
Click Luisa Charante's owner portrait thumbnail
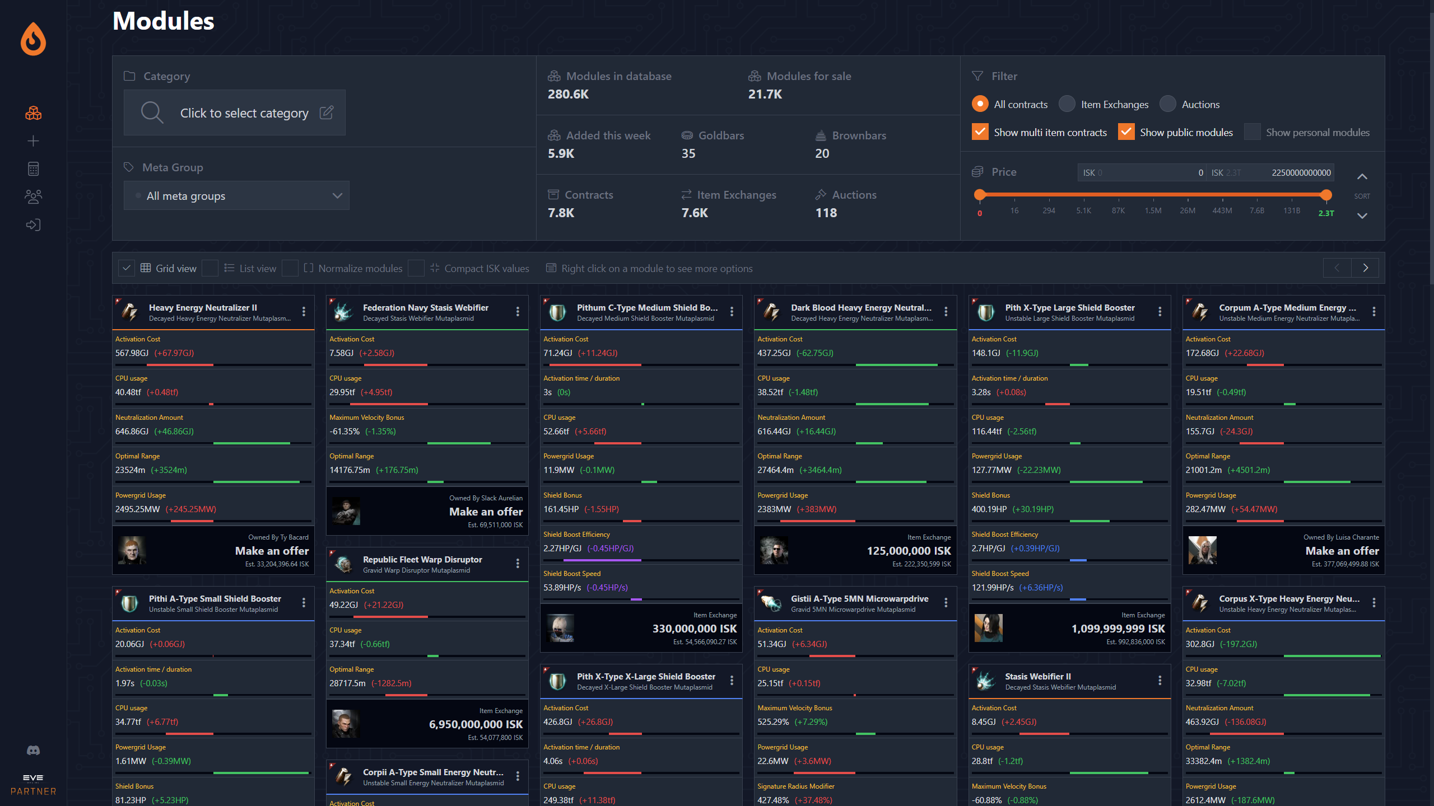pyautogui.click(x=1203, y=550)
